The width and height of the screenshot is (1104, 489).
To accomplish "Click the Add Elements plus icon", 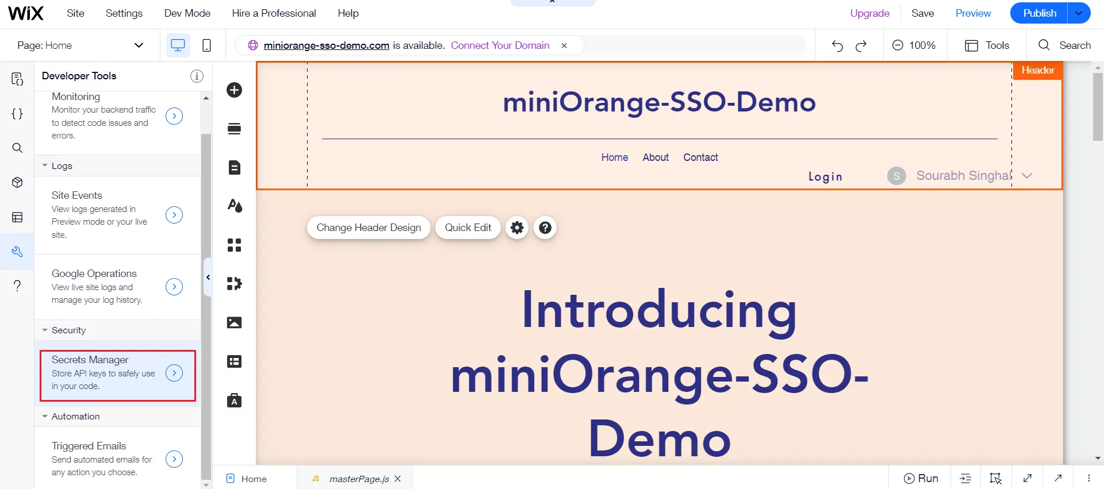I will (234, 90).
